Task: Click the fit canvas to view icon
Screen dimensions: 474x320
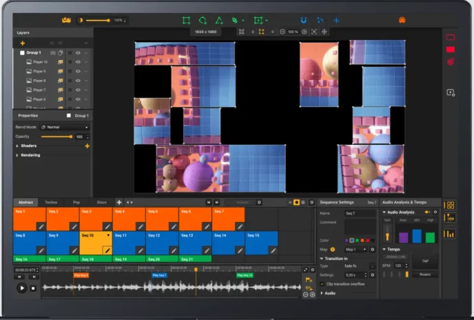Action: click(314, 32)
